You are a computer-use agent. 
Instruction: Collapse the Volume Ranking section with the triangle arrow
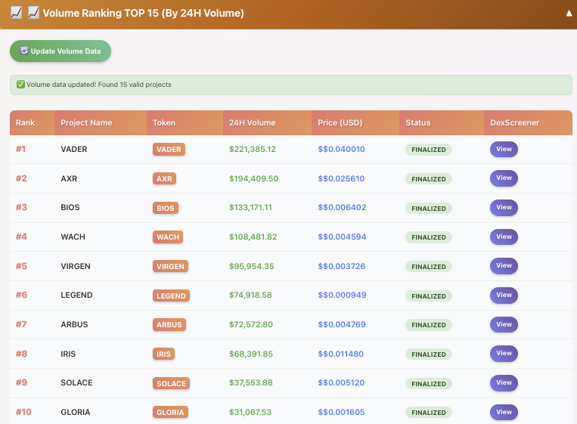[x=569, y=14]
